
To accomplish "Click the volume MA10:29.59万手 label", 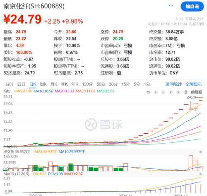I will tap(72, 152).
